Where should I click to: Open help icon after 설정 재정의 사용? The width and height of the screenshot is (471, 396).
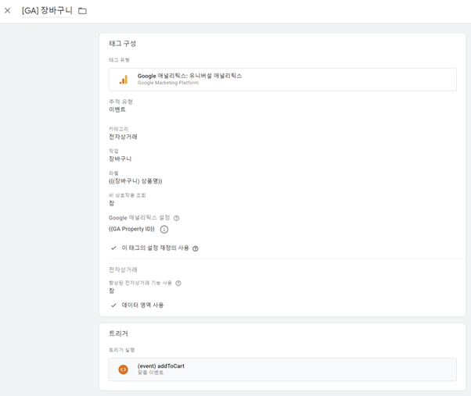(x=196, y=248)
